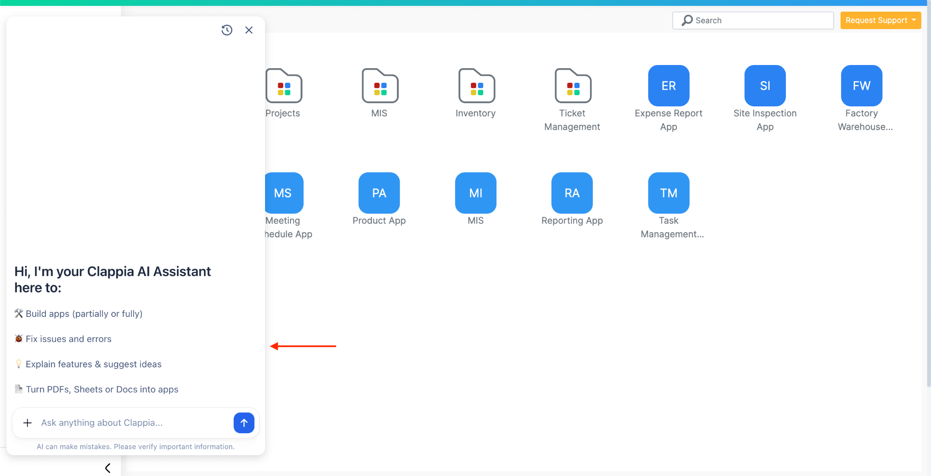Open the Meeting Schedule App

coord(283,193)
